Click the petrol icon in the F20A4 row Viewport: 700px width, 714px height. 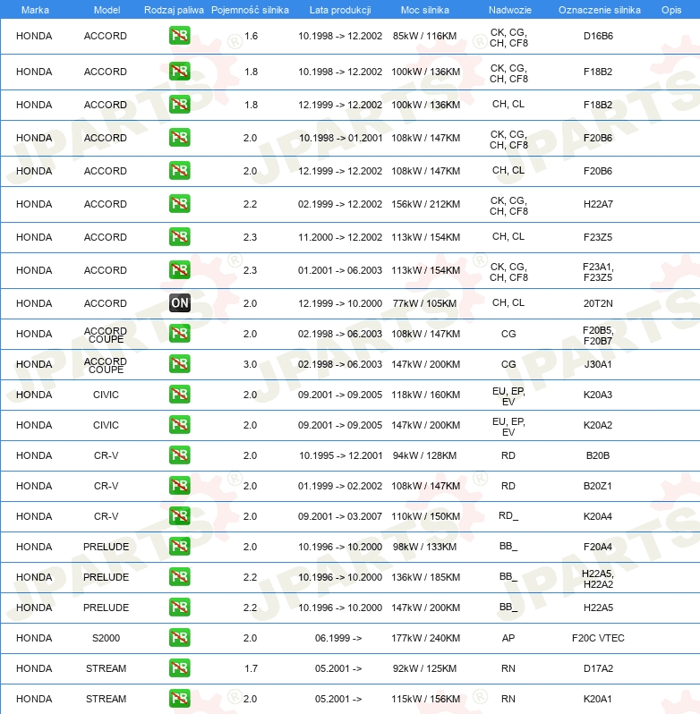point(179,547)
